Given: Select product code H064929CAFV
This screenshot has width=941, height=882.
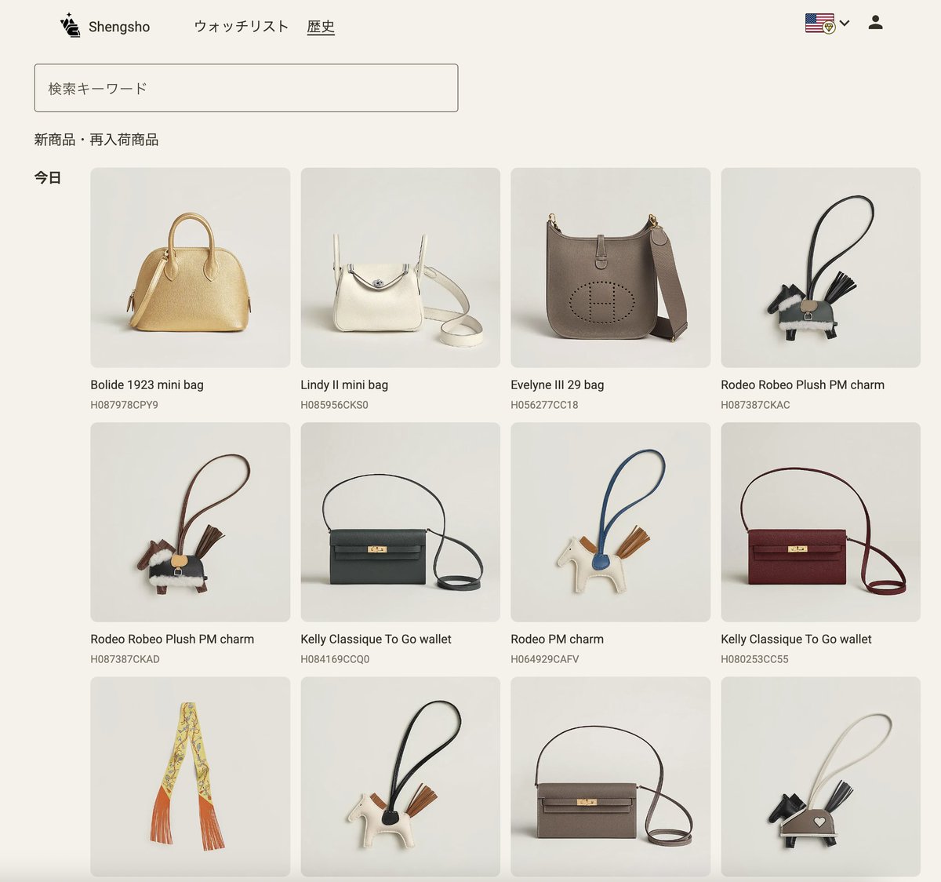Looking at the screenshot, I should (x=545, y=659).
